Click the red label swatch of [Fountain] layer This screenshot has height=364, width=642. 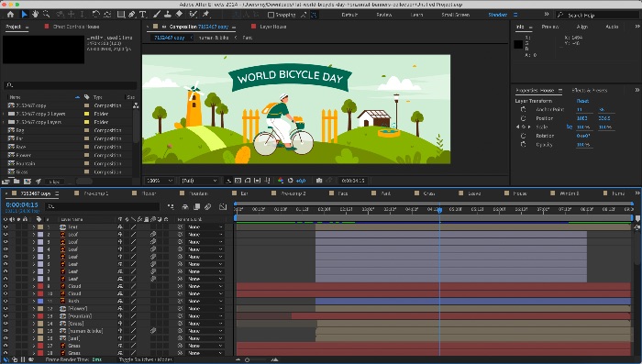pos(40,316)
